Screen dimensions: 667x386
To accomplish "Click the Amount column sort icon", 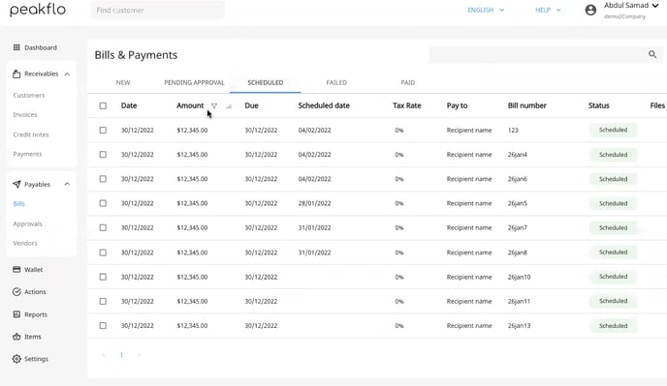I will (x=229, y=106).
